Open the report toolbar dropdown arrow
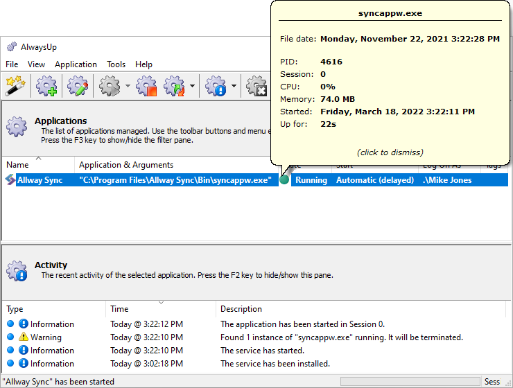The height and width of the screenshot is (388, 513). 234,86
